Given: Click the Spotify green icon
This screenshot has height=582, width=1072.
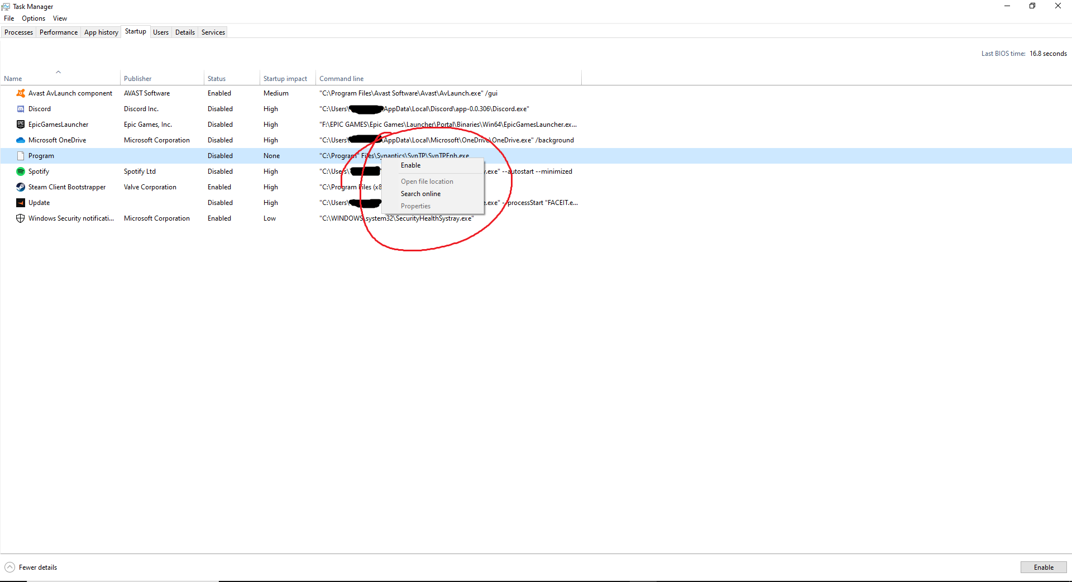Looking at the screenshot, I should tap(21, 171).
